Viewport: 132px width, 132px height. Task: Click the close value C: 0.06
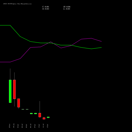pos(46,7)
